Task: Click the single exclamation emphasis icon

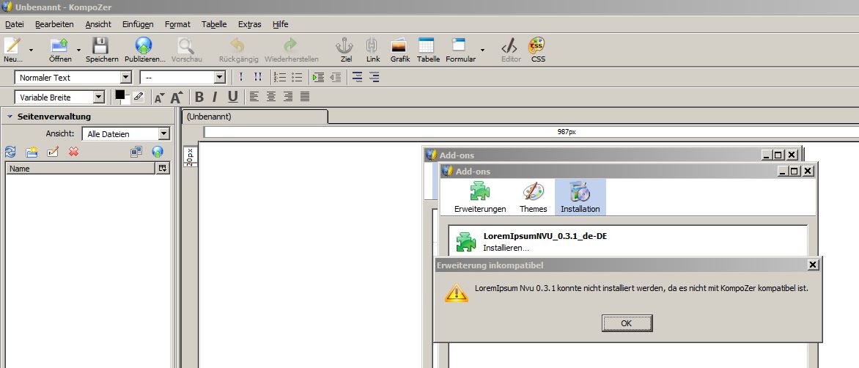Action: tap(241, 77)
